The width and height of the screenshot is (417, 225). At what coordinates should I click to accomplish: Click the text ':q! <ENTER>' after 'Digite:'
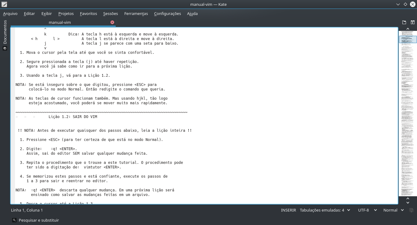64,149
